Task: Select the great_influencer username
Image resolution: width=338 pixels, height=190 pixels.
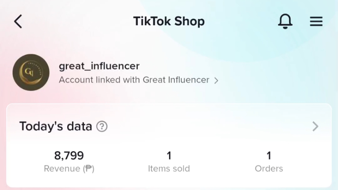Action: pyautogui.click(x=99, y=66)
